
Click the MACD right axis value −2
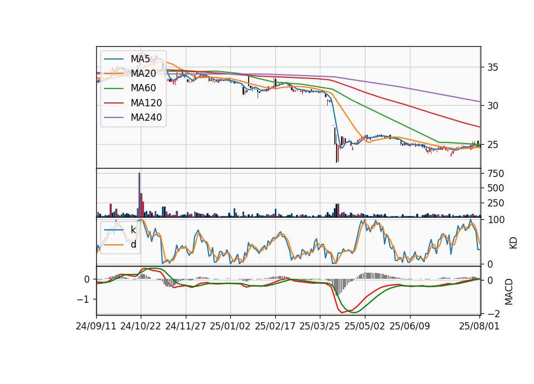(x=493, y=313)
